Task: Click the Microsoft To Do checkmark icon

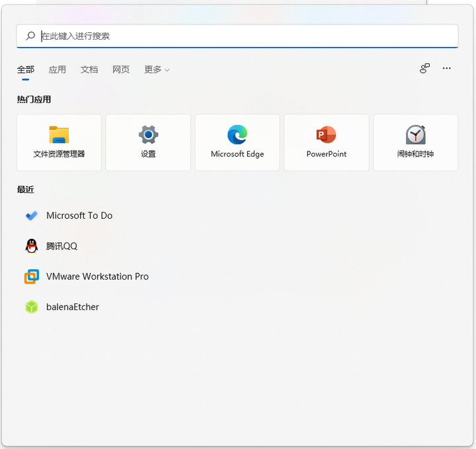Action: [32, 216]
